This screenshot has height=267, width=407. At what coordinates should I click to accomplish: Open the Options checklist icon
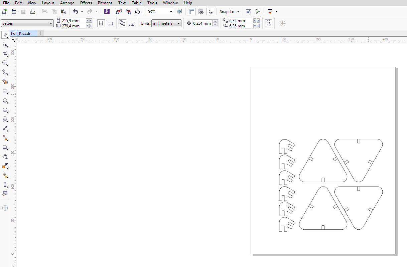click(x=258, y=11)
